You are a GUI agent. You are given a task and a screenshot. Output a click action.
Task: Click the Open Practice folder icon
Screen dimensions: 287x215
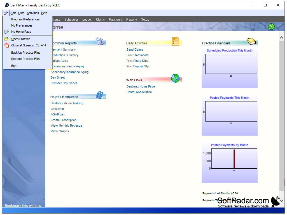[6, 39]
